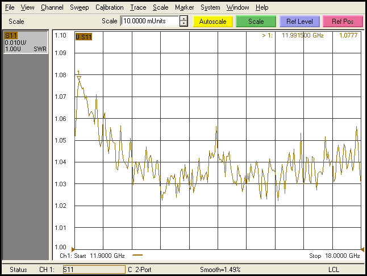
Task: Click the marker readout 11.991500 GHz
Action: click(303, 36)
